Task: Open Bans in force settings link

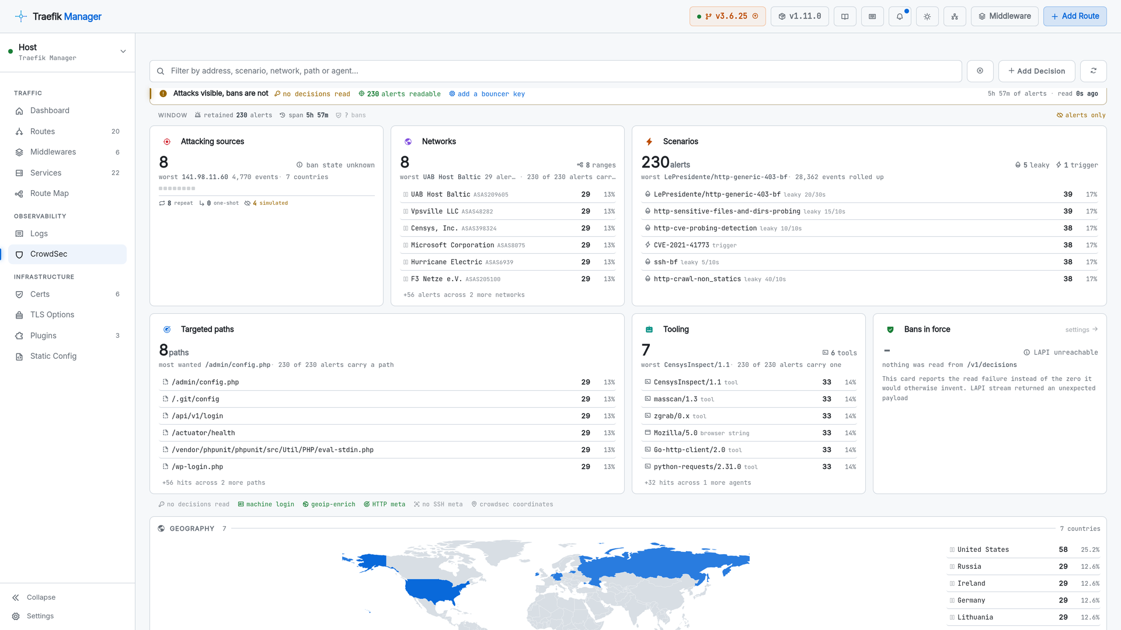Action: click(1081, 330)
